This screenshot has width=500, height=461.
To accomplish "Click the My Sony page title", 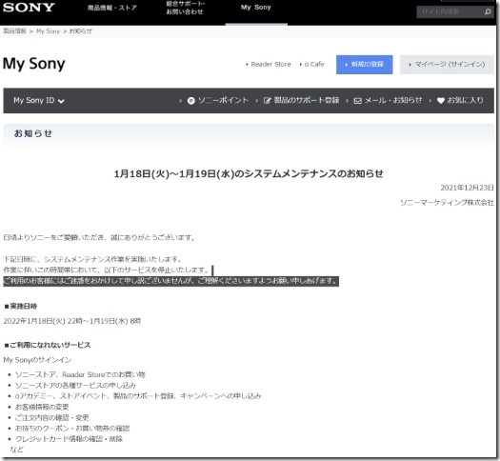I will click(x=33, y=64).
